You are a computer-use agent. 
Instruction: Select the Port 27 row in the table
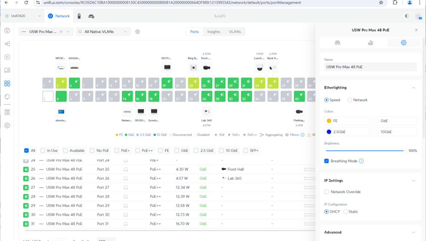pyautogui.click(x=169, y=188)
